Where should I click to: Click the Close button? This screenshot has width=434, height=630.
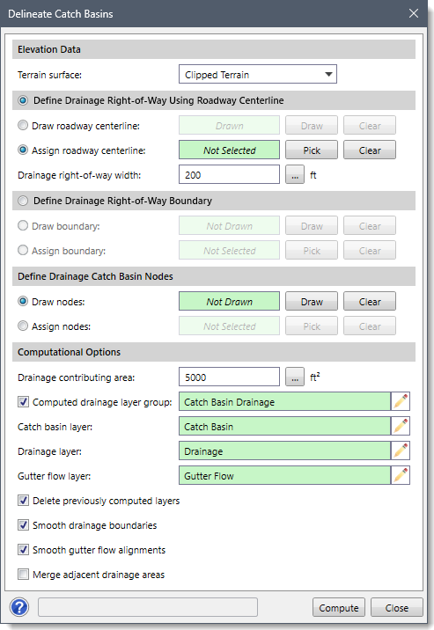pyautogui.click(x=397, y=607)
